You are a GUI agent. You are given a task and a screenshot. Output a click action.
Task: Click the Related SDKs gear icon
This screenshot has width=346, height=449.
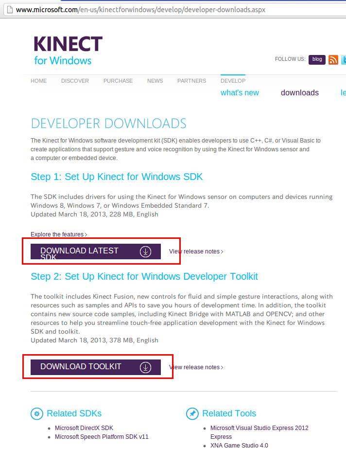click(37, 414)
